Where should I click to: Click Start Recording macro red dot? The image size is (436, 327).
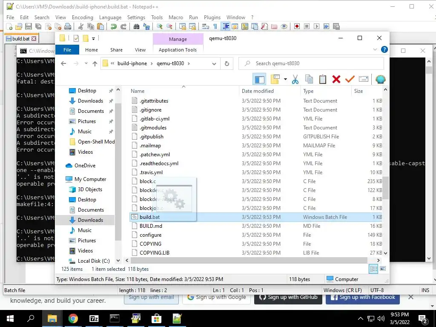click(297, 26)
